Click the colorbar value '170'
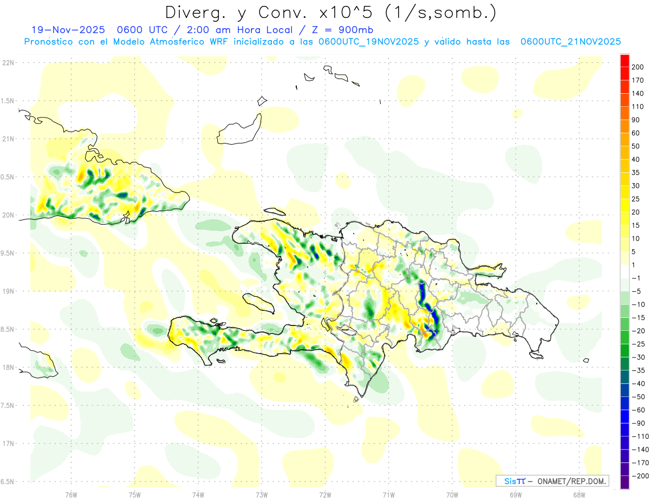 tap(638, 80)
